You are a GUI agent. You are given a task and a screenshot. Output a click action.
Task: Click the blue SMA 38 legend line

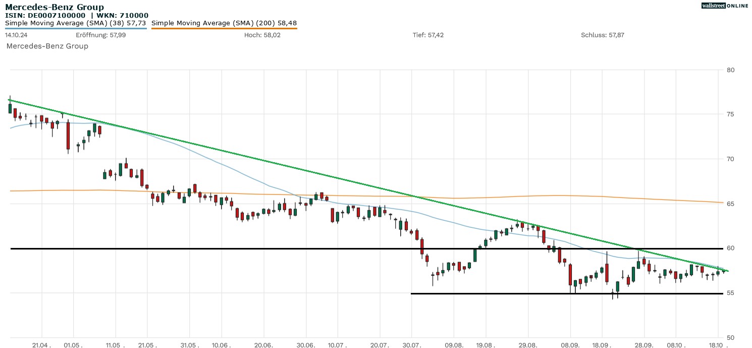click(76, 28)
